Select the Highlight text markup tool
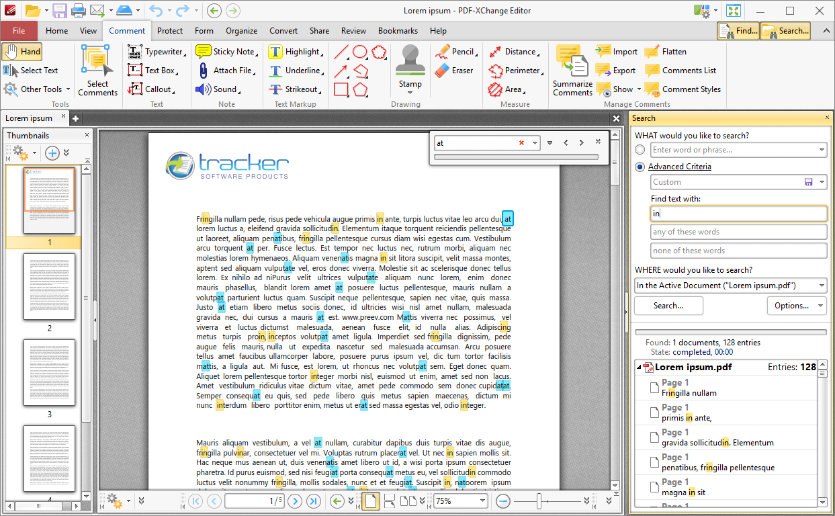The height and width of the screenshot is (516, 835). coord(296,51)
